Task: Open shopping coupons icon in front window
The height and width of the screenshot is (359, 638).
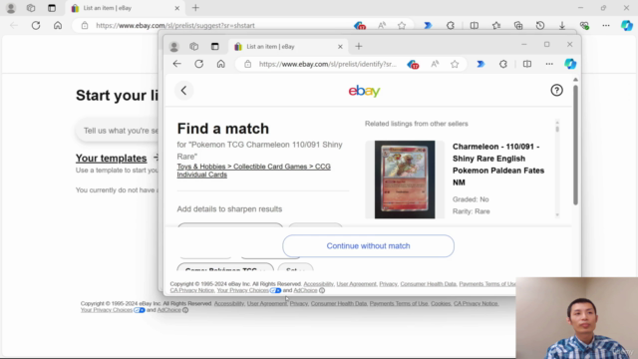Action: click(x=413, y=64)
